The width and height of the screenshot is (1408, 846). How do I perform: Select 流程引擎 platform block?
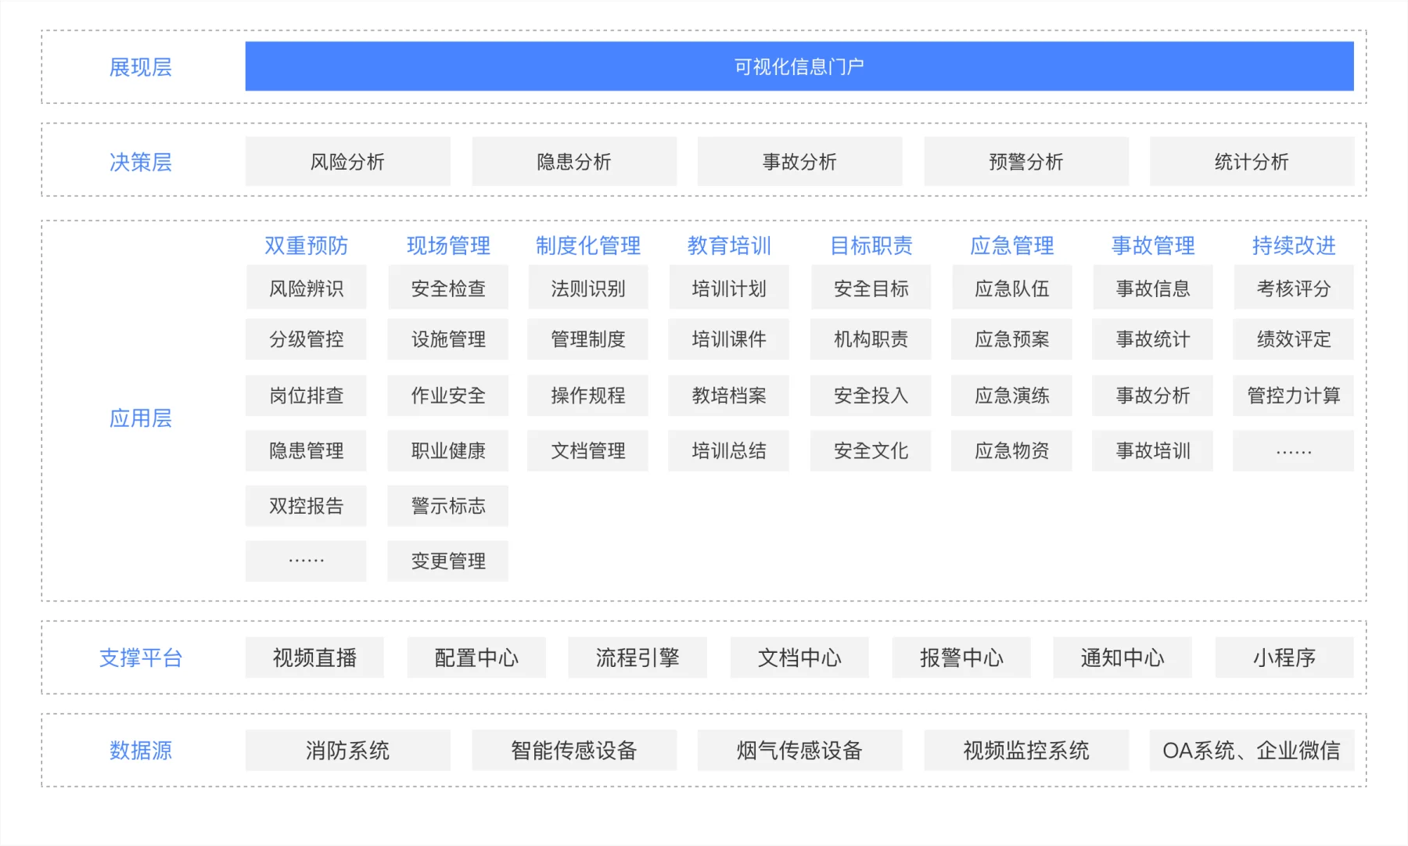tap(638, 658)
